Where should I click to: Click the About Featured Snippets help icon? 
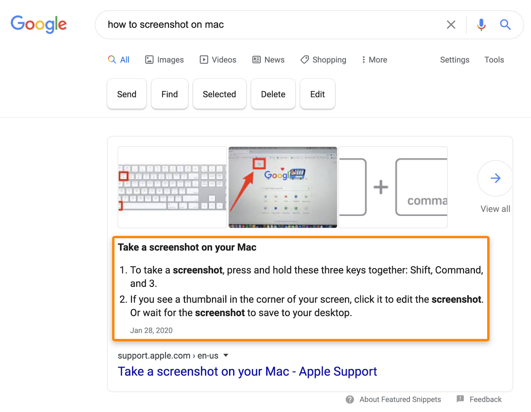click(350, 399)
